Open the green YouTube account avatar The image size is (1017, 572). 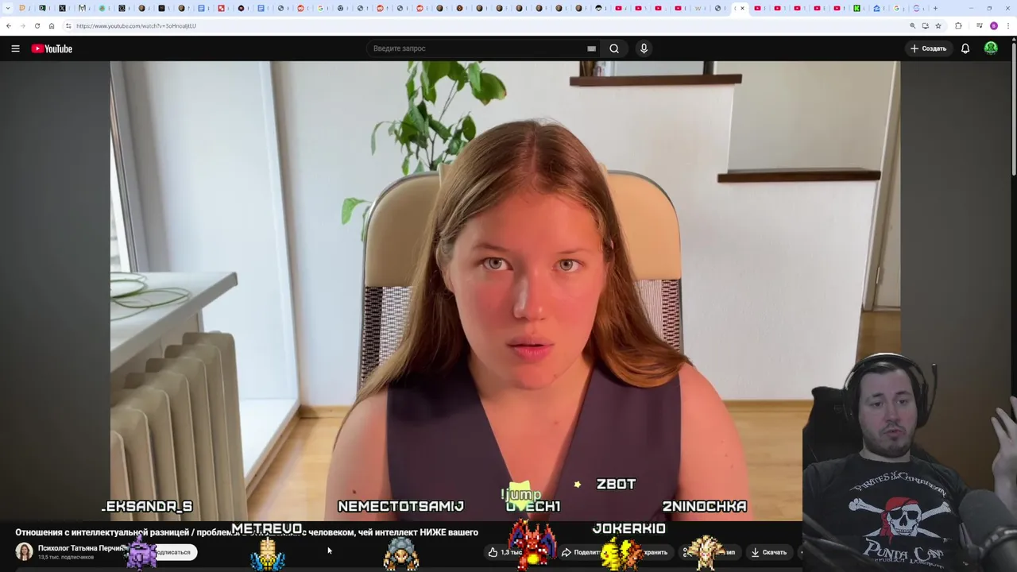[x=991, y=48]
